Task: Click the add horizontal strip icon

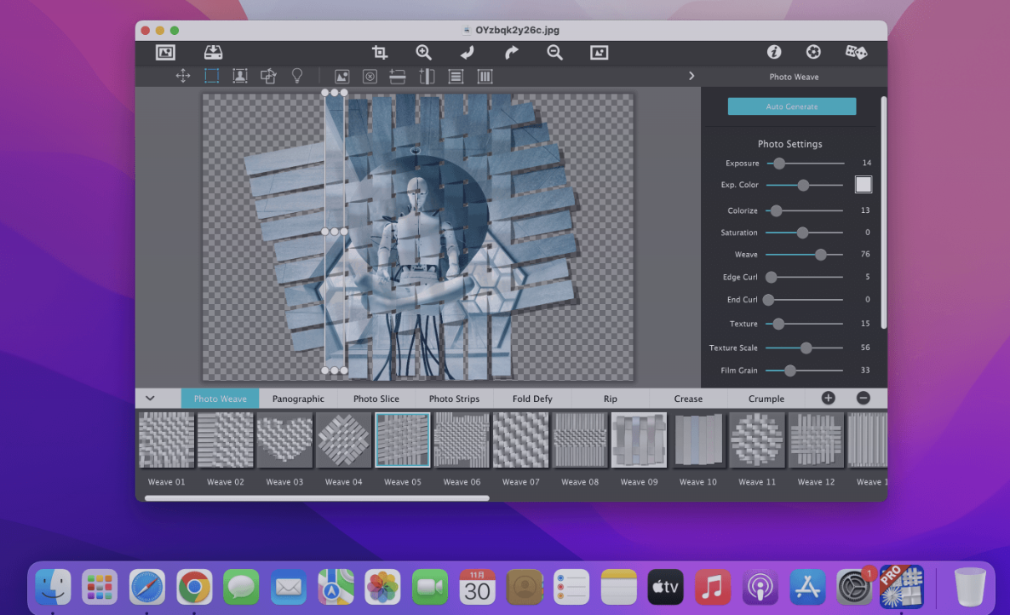Action: click(x=398, y=77)
